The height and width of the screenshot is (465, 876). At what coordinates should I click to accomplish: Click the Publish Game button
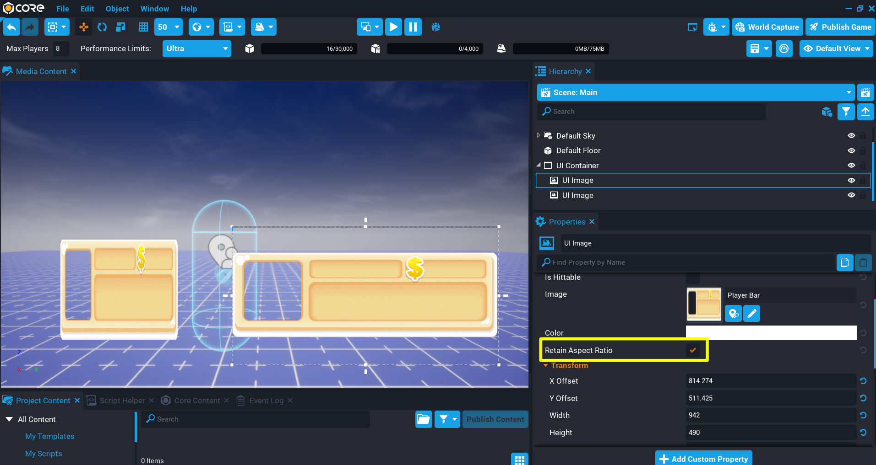click(840, 27)
